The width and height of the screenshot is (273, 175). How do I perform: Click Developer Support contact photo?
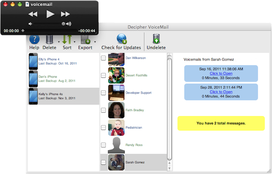click(x=116, y=93)
